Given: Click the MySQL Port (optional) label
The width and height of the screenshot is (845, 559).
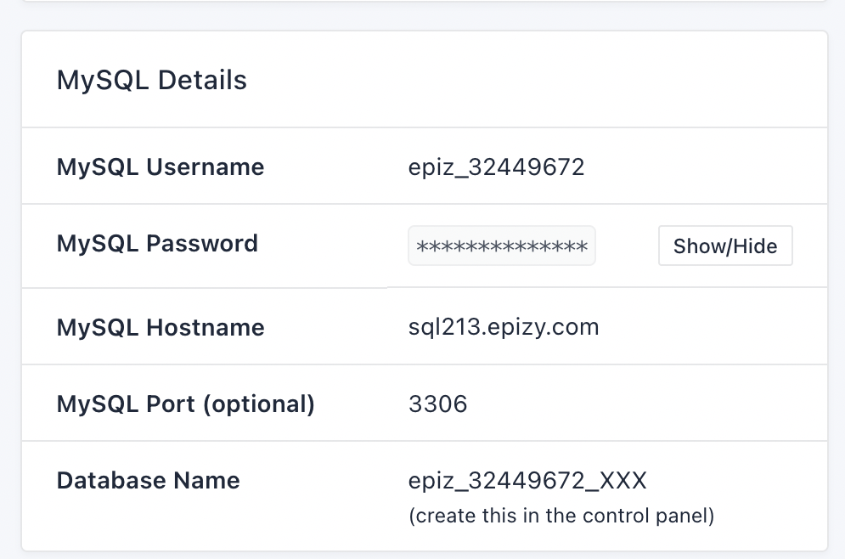Looking at the screenshot, I should click(x=185, y=404).
